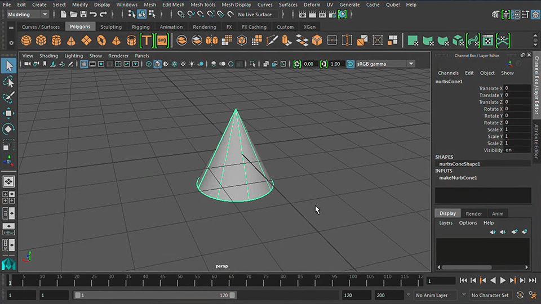Activate the Scale tool
The image size is (541, 304).
tap(8, 145)
